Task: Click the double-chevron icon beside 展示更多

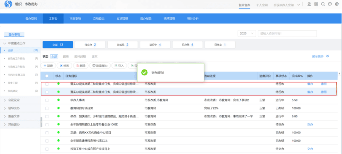Action: (327, 56)
